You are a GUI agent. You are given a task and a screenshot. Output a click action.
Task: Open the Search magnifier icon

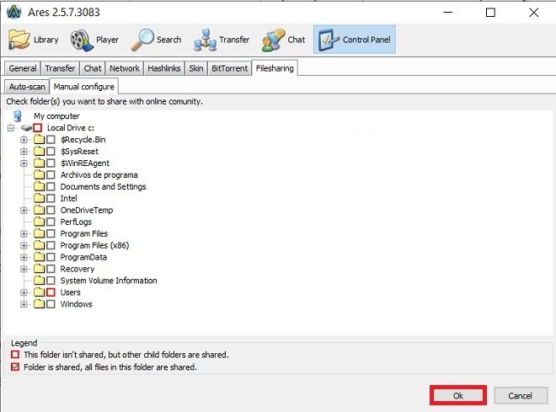[142, 40]
